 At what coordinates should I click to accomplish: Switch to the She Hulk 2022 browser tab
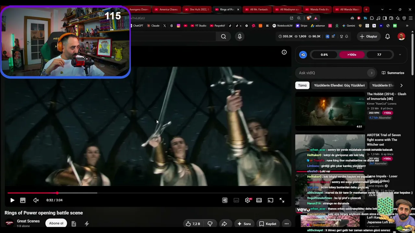(x=197, y=9)
